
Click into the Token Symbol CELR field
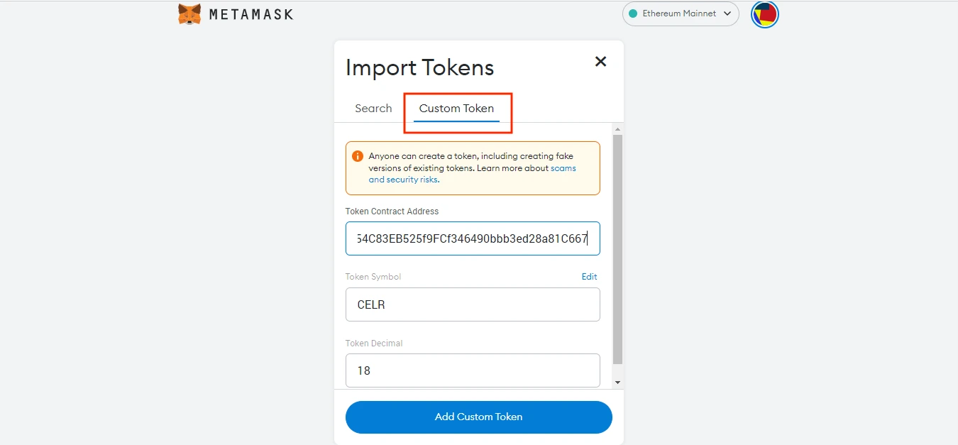pos(473,304)
